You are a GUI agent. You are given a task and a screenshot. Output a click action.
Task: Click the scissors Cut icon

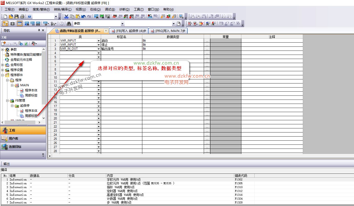point(66,17)
